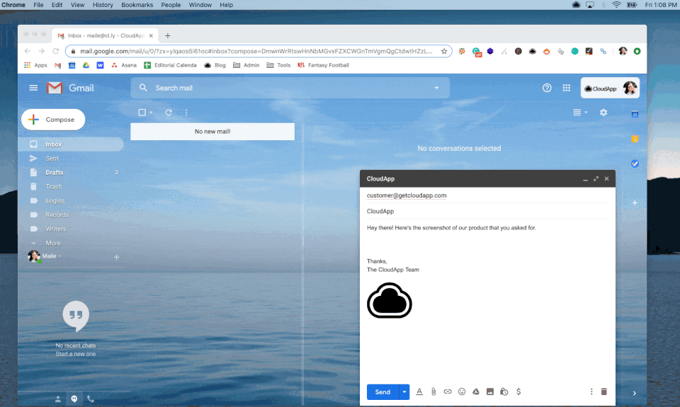Image resolution: width=680 pixels, height=407 pixels.
Task: Open the Hangouts contacts person icon
Action: coord(57,399)
